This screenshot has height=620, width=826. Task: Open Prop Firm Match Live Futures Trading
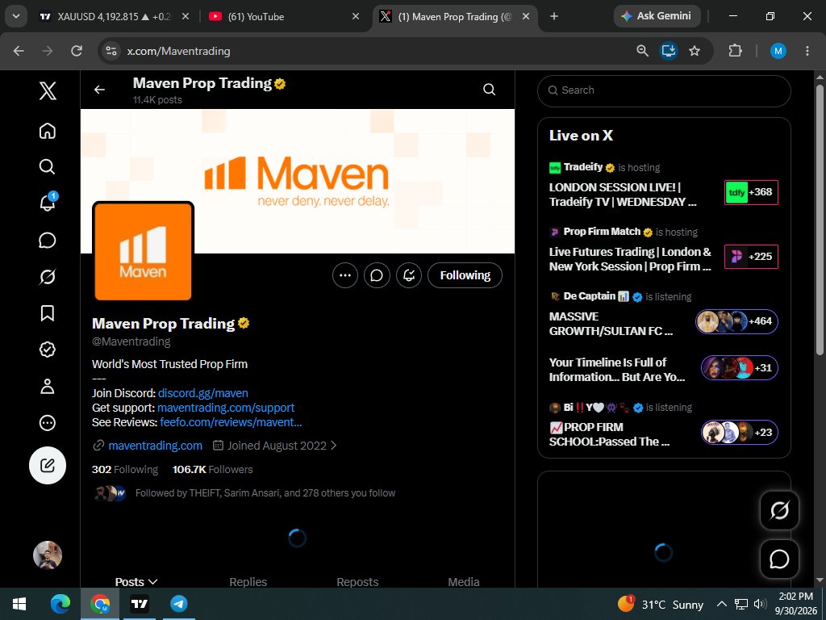tap(630, 259)
